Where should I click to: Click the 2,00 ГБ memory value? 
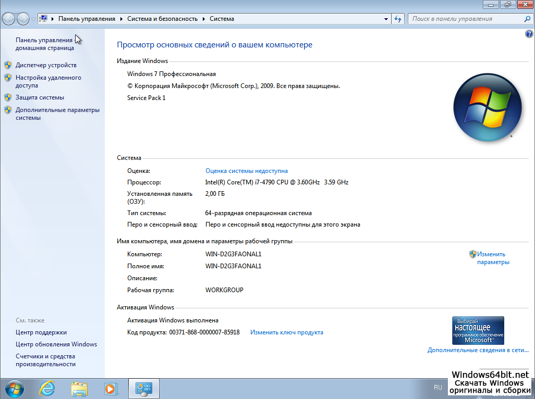coord(215,194)
